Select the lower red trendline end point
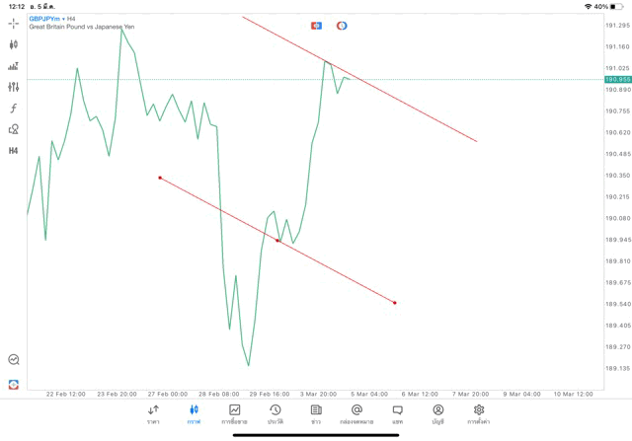The image size is (632, 441). (395, 302)
